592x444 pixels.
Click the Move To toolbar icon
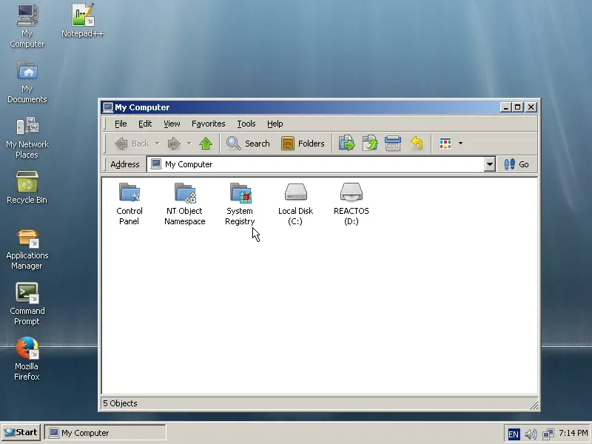click(346, 144)
